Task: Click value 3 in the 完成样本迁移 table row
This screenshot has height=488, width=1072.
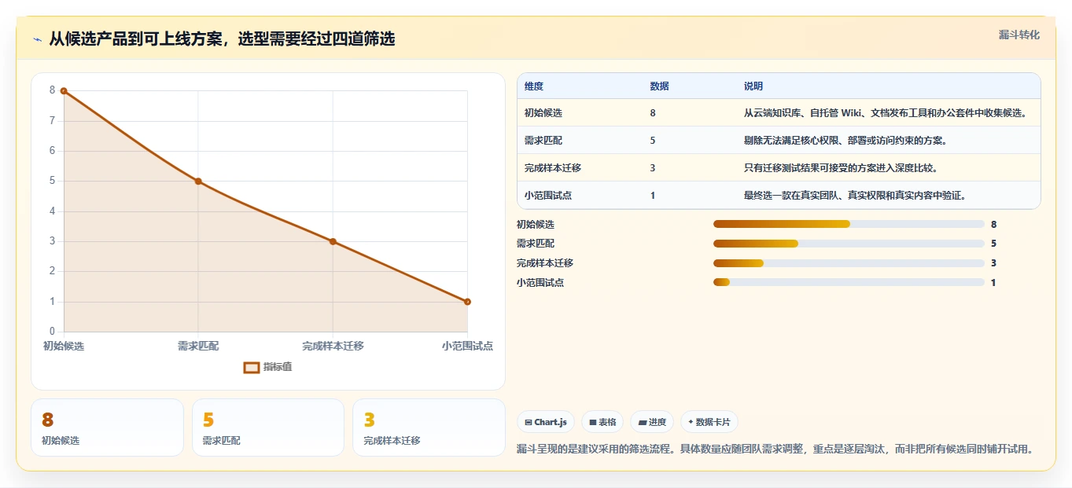Action: [x=653, y=168]
